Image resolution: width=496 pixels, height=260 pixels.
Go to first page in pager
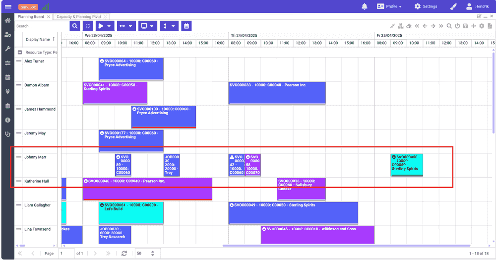click(x=20, y=254)
